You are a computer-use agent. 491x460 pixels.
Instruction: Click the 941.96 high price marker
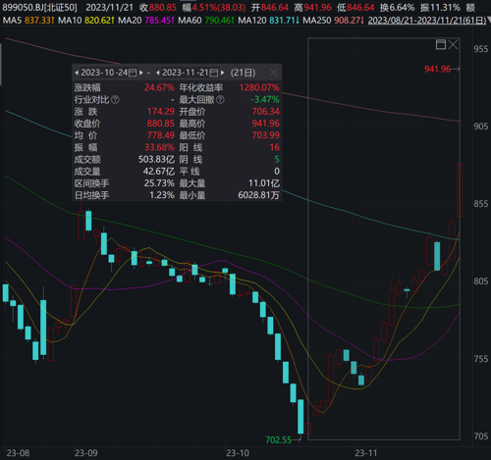437,69
